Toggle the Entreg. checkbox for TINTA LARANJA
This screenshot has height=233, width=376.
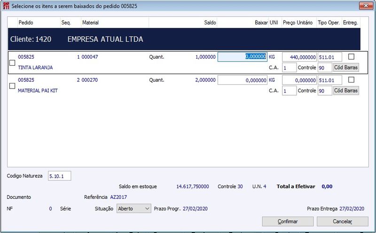pos(351,57)
